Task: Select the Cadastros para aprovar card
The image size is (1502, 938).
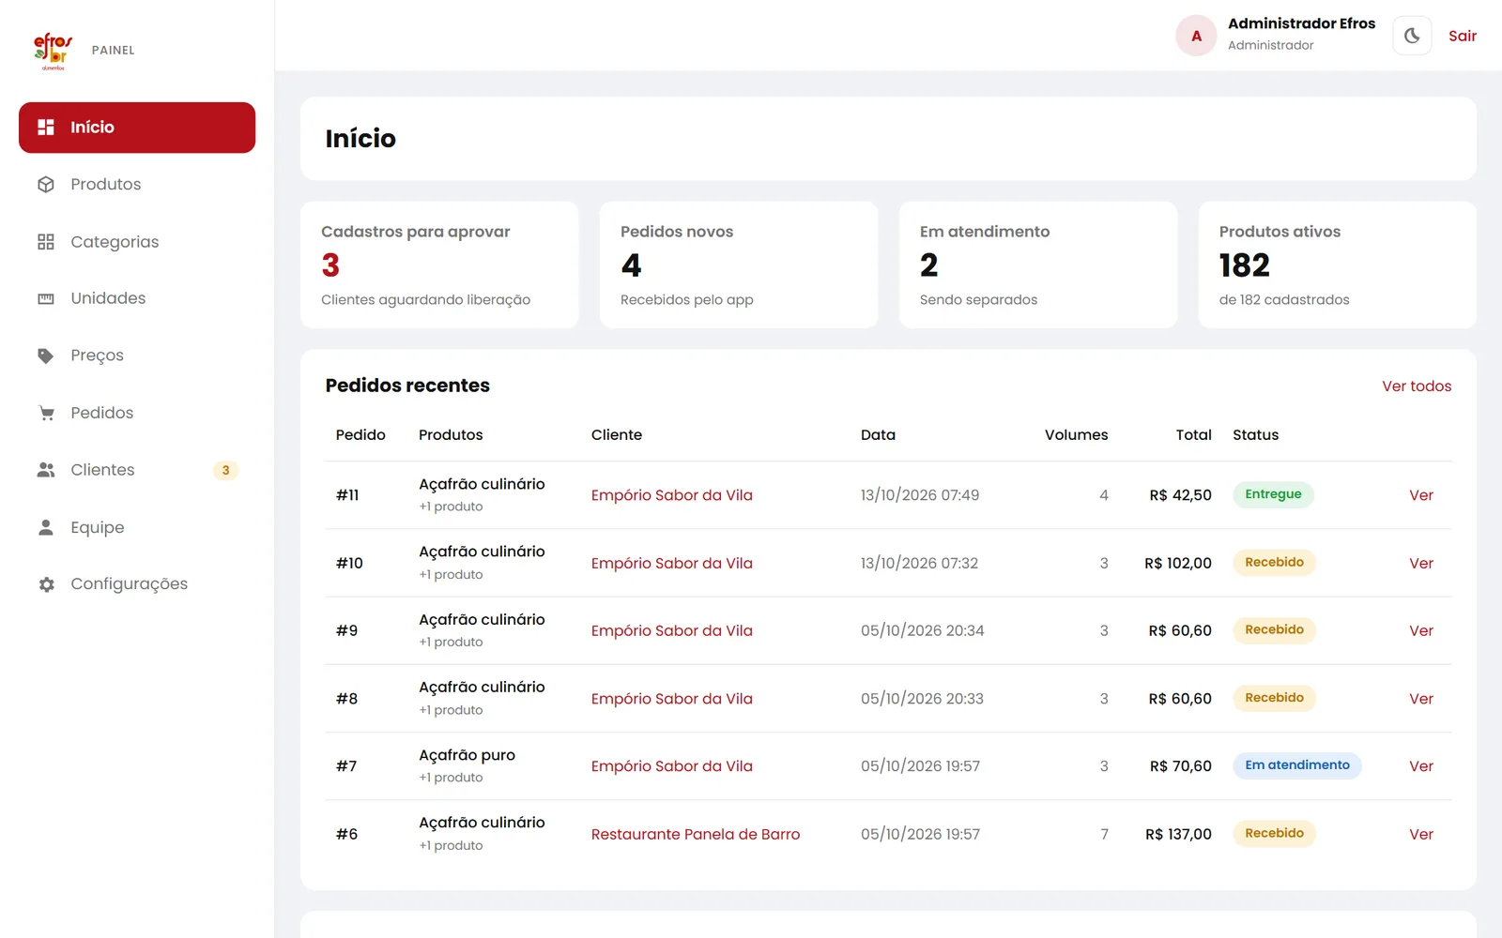Action: [x=439, y=265]
